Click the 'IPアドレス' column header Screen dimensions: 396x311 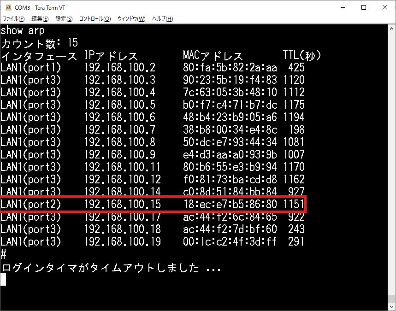(111, 56)
